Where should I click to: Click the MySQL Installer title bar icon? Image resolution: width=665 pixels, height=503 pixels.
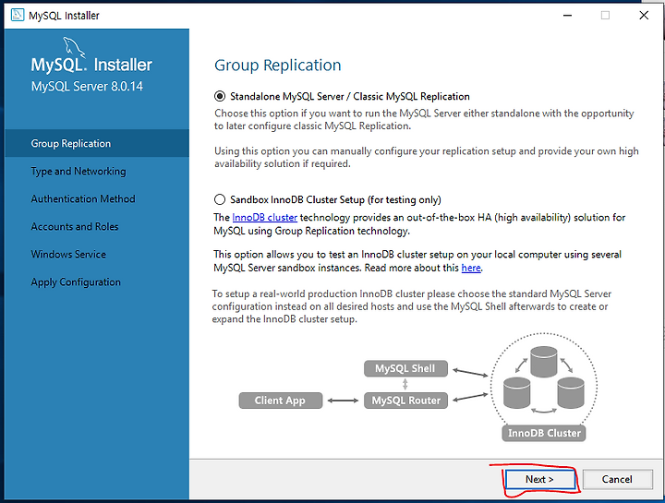(x=18, y=16)
